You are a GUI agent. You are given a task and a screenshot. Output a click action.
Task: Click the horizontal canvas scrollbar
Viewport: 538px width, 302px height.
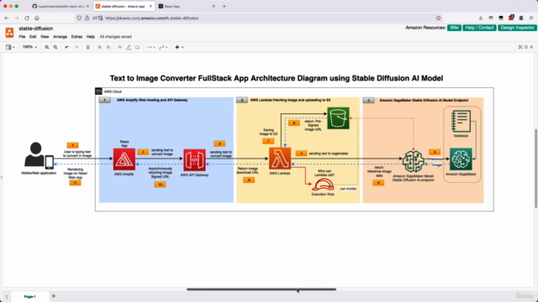(x=261, y=289)
